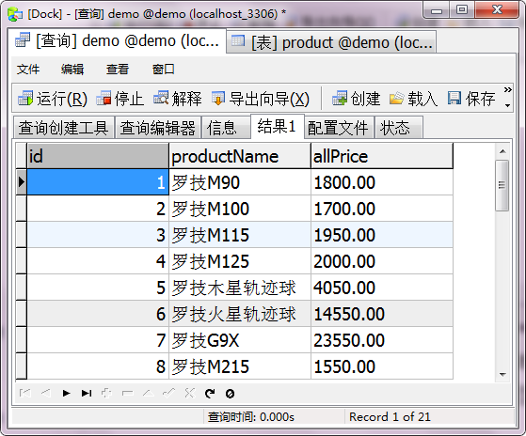The image size is (526, 436).
Task: Select the price cell 1950.00
Action: coord(382,235)
